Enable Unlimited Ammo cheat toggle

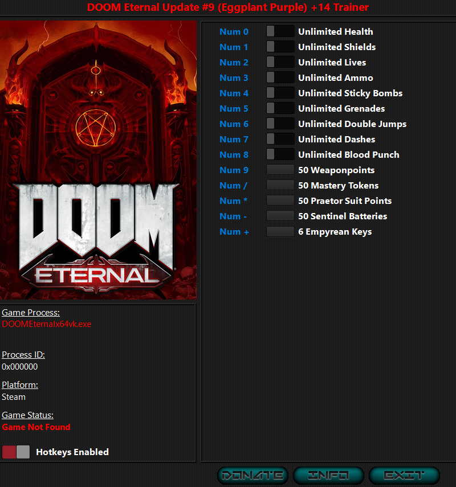280,77
